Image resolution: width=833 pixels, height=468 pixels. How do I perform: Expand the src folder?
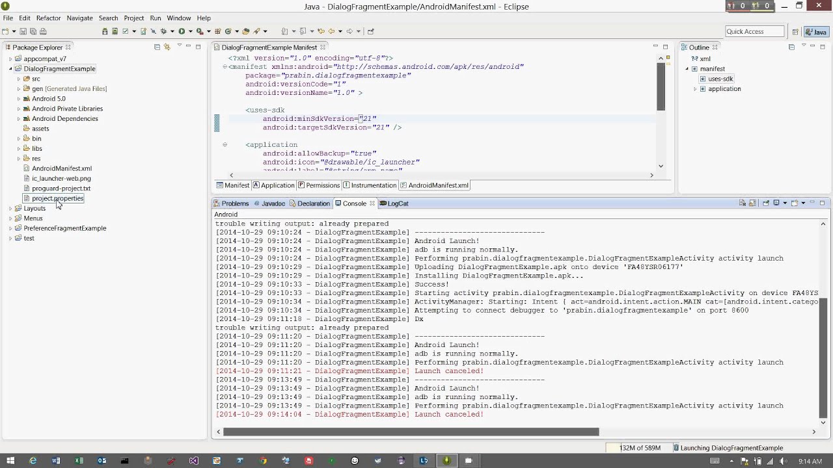tap(19, 79)
